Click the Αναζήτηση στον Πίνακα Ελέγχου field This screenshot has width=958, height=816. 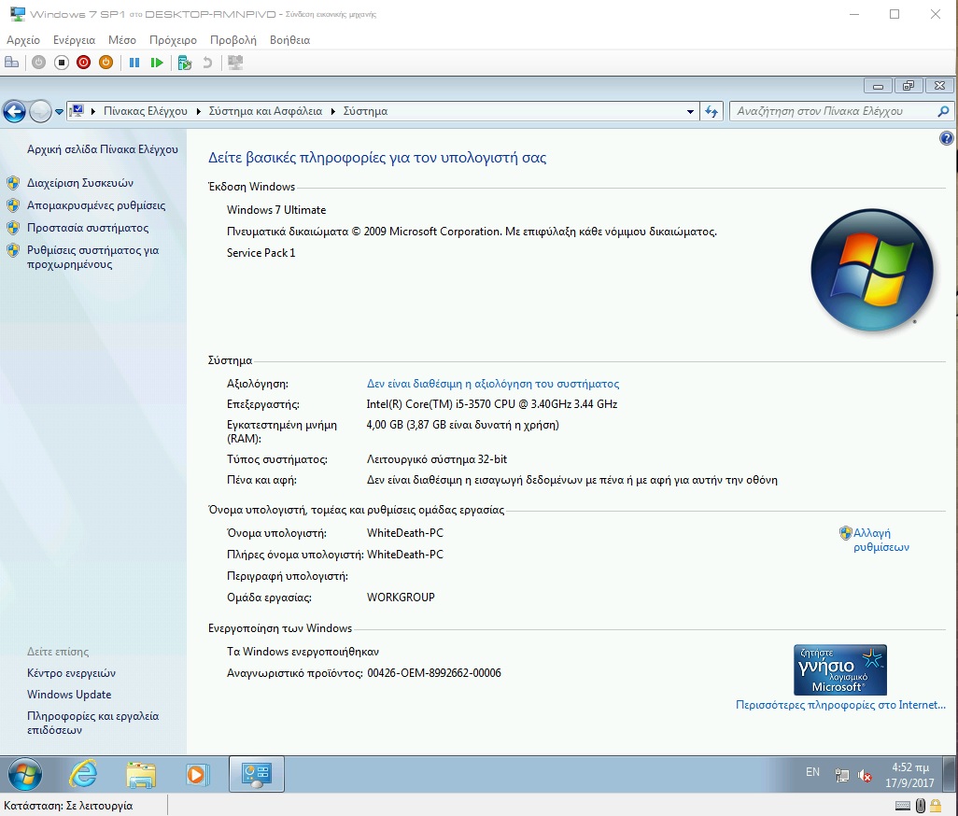coord(835,111)
